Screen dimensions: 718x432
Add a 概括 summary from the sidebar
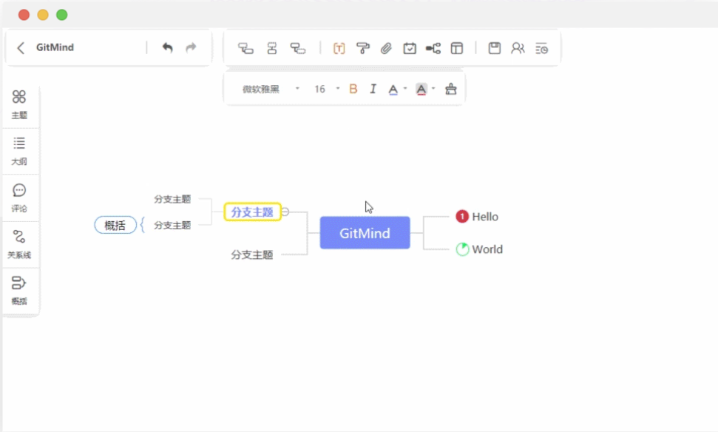pyautogui.click(x=19, y=291)
